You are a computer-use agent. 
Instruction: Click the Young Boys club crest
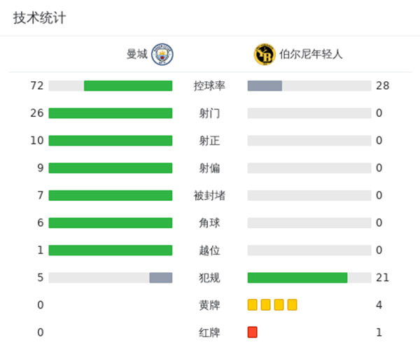click(264, 54)
